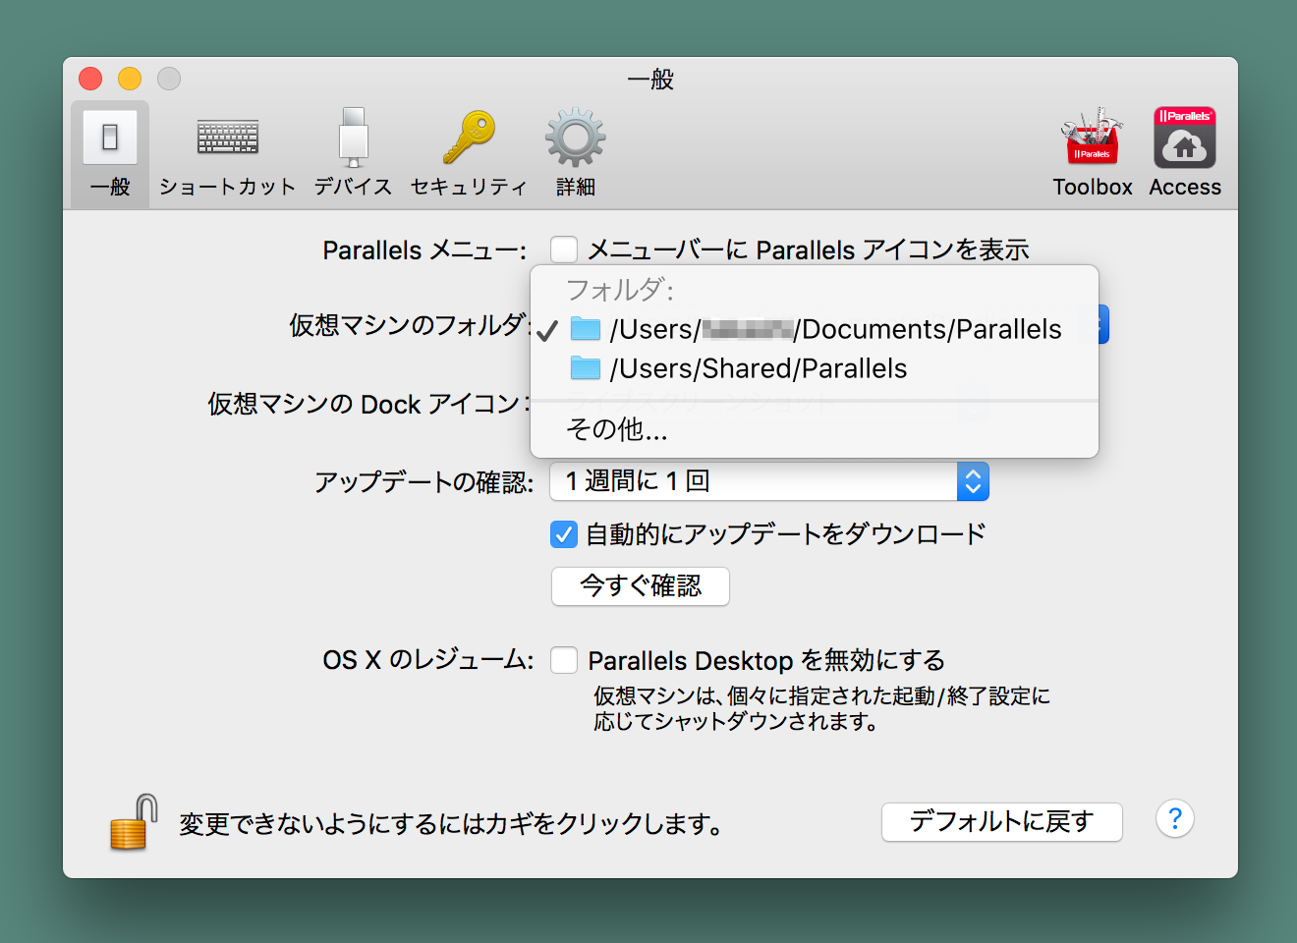Open Parallels Access
The height and width of the screenshot is (943, 1297).
(x=1185, y=153)
